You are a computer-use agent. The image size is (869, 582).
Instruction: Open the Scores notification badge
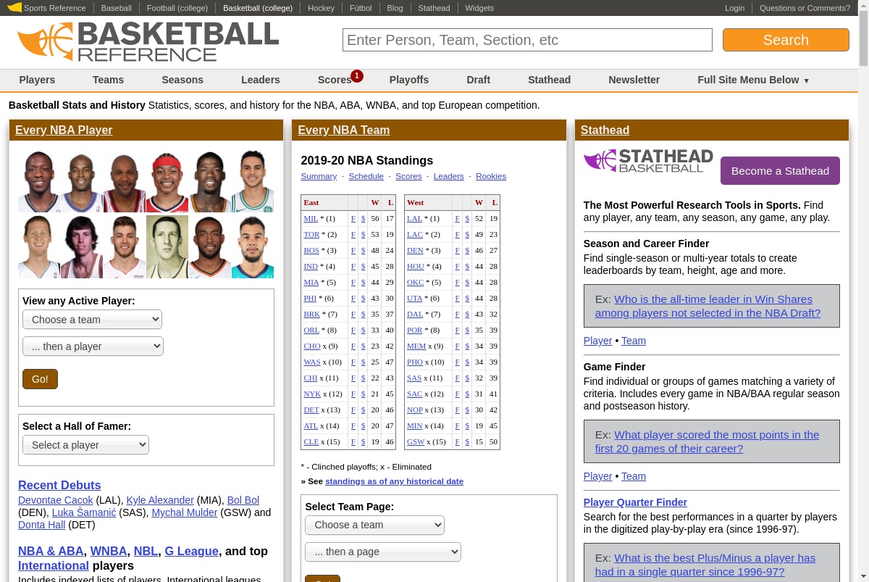coord(357,76)
